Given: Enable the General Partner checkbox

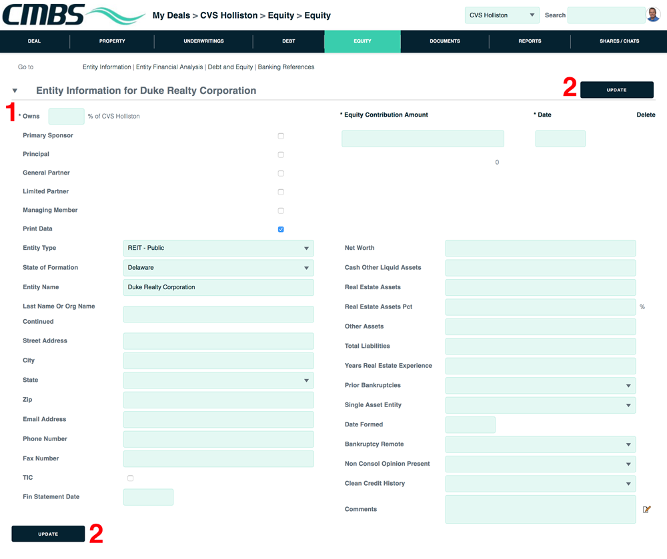Looking at the screenshot, I should (x=281, y=173).
